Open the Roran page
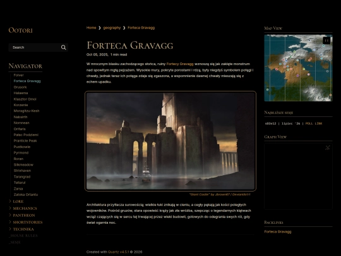341x256 pixels. pyautogui.click(x=18, y=159)
